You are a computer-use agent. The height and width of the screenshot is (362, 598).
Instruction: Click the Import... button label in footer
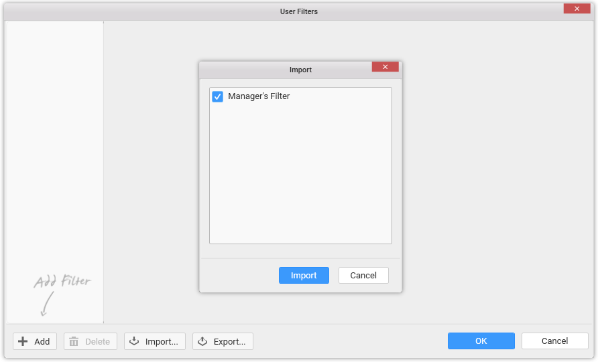tap(162, 341)
